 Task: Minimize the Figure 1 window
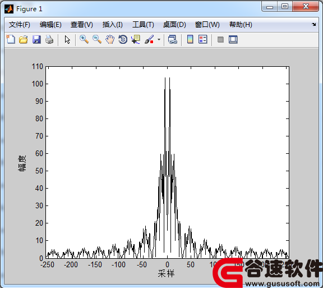269,7
